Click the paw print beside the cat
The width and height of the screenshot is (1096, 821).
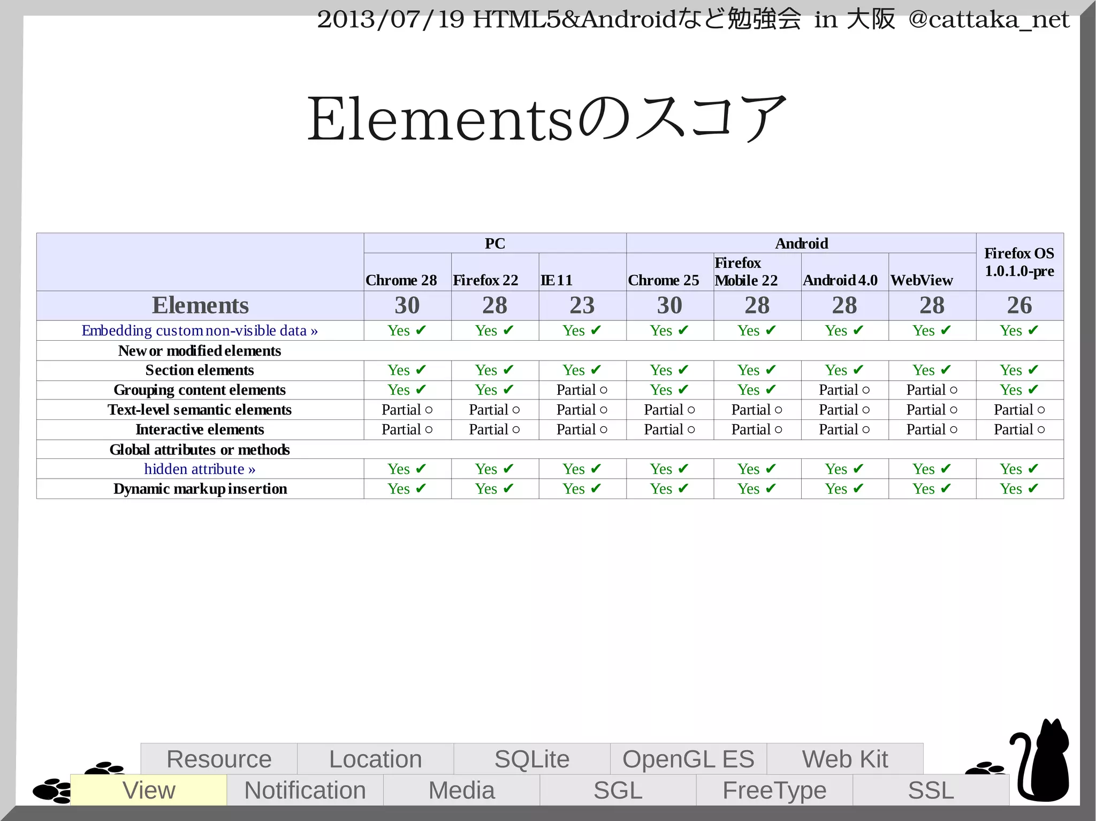pyautogui.click(x=985, y=768)
